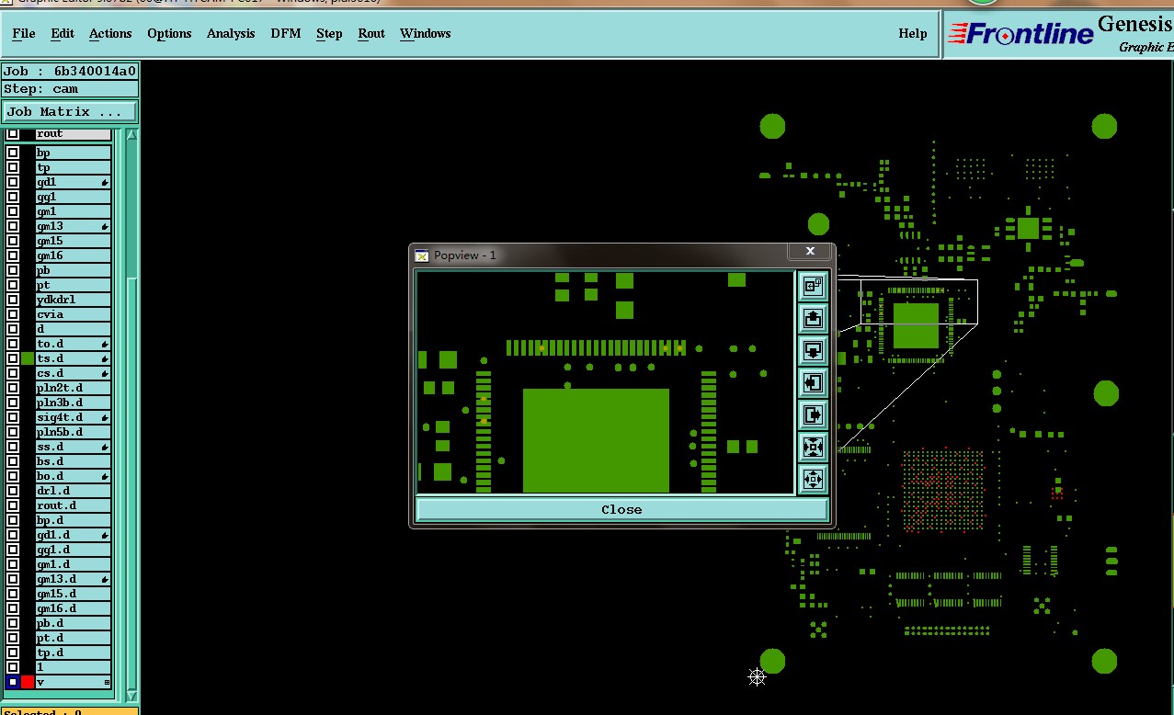
Task: Close Popview window with X button
Action: 810,251
